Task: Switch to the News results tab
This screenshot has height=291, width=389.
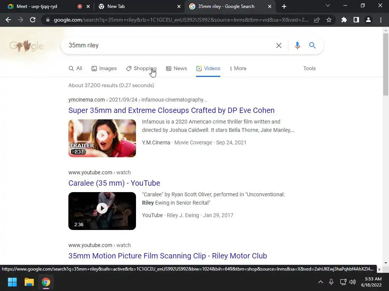Action: [x=176, y=69]
